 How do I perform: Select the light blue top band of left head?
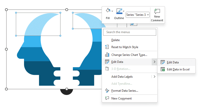tap(34, 25)
